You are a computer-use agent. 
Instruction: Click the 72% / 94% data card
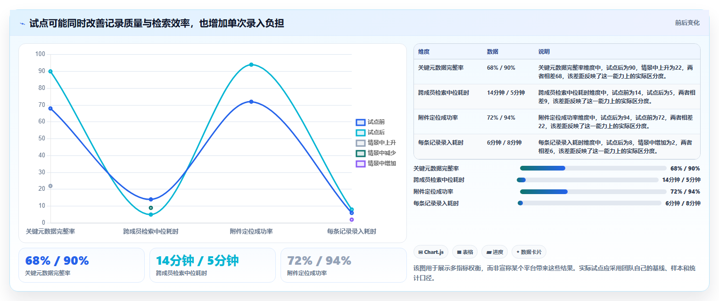pos(343,265)
